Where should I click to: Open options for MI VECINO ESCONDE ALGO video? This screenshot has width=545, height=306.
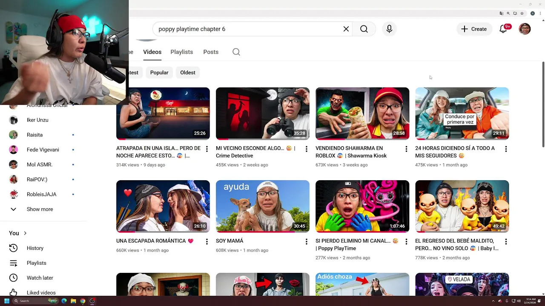coord(306,149)
